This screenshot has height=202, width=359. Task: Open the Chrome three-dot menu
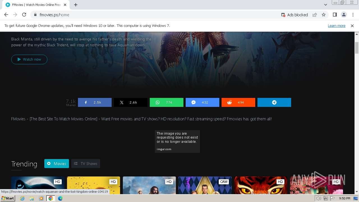353,15
